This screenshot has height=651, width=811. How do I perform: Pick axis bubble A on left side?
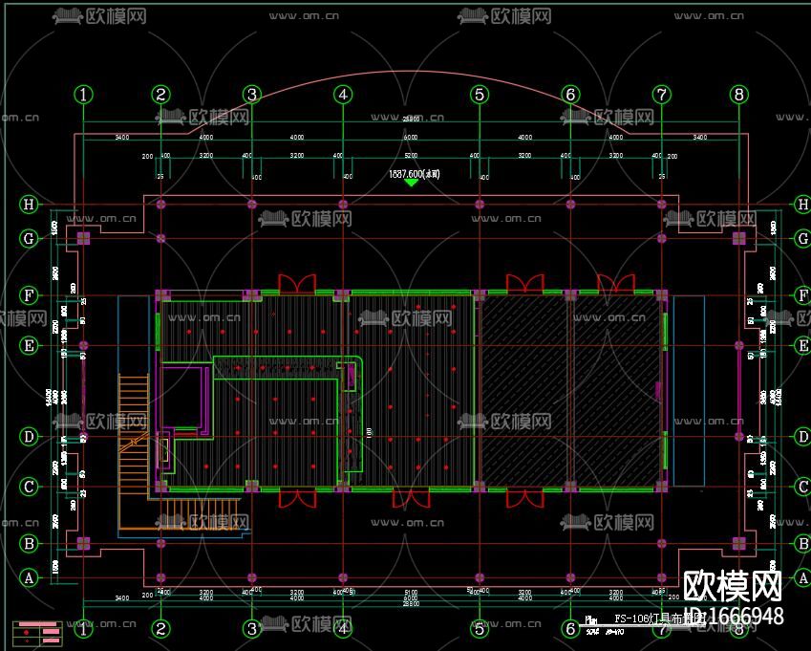[29, 578]
